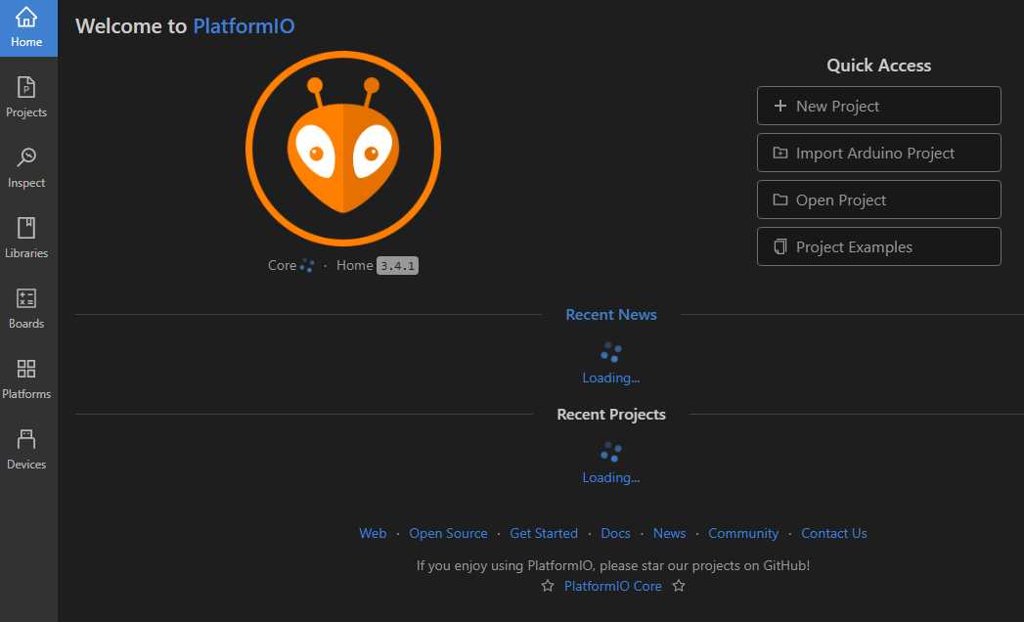Follow the PlatformIO Core link
The height and width of the screenshot is (622, 1024).
coord(613,585)
